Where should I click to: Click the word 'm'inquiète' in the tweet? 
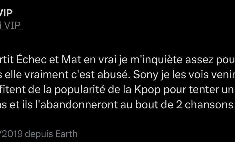(156, 60)
